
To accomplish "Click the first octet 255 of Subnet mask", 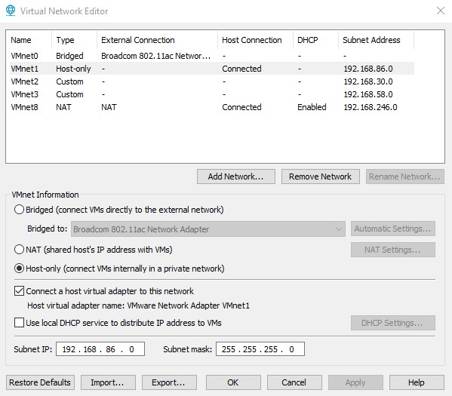I will tap(229, 349).
